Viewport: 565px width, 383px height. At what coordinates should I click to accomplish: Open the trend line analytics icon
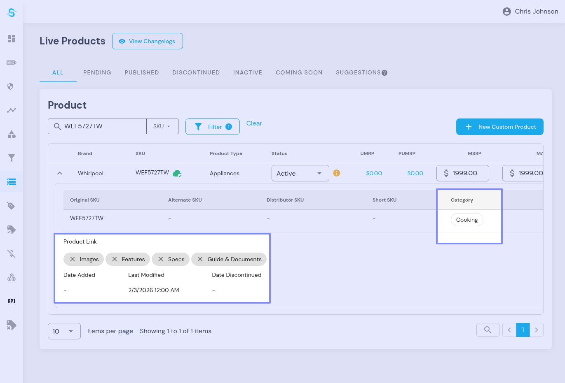coord(12,110)
